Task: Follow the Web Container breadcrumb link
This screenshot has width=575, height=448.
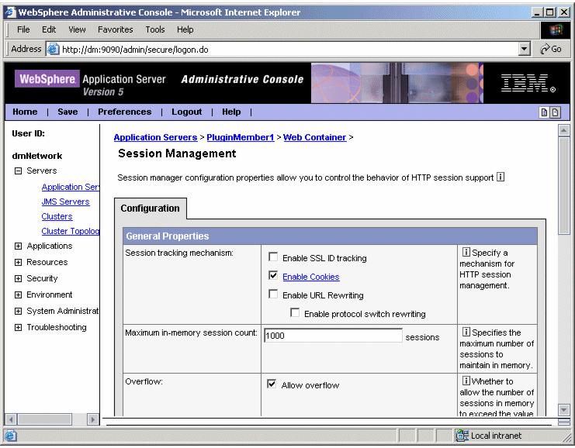Action: pyautogui.click(x=314, y=137)
